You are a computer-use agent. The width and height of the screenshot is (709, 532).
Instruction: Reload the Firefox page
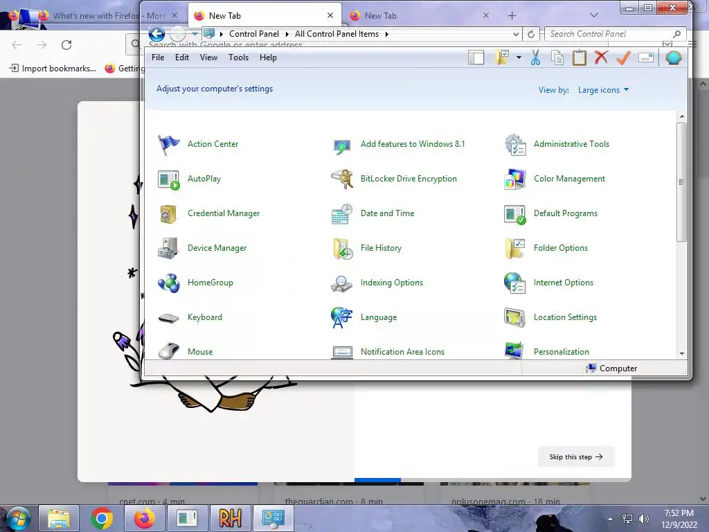tap(66, 45)
